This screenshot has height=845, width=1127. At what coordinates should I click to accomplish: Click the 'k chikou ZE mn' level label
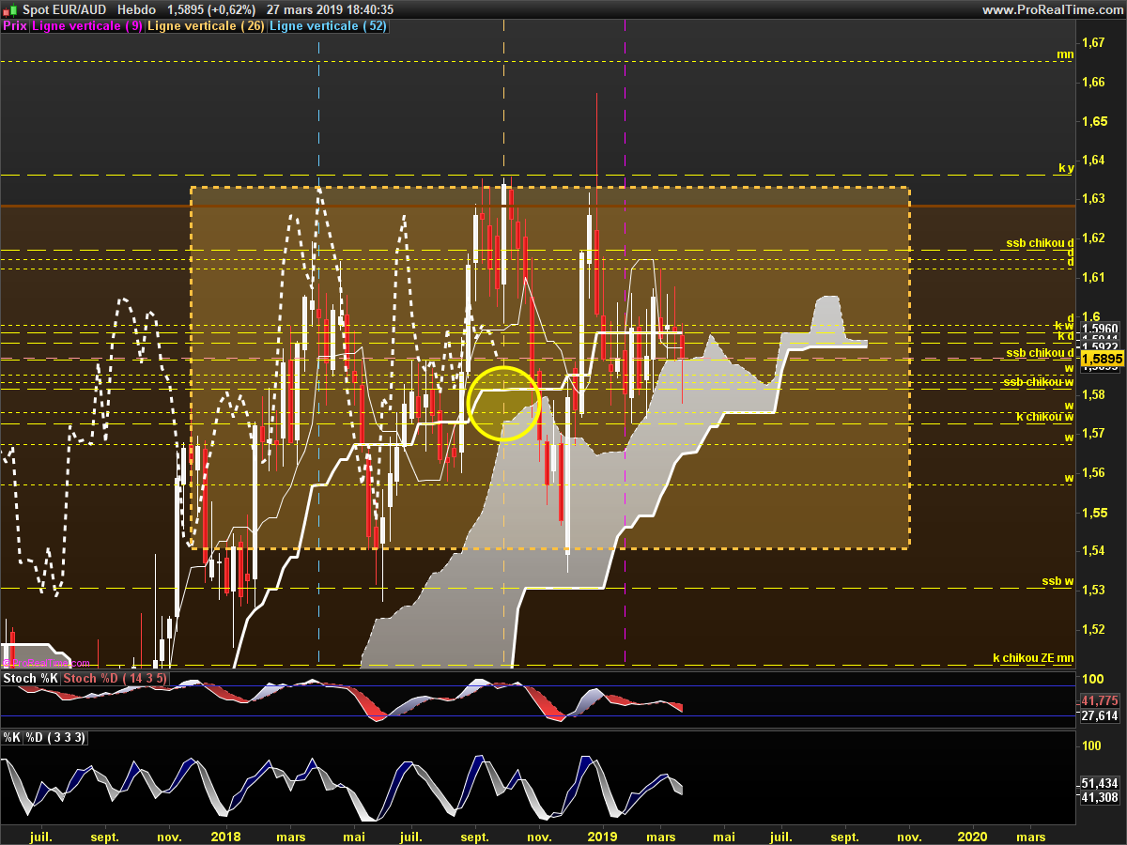(1033, 658)
